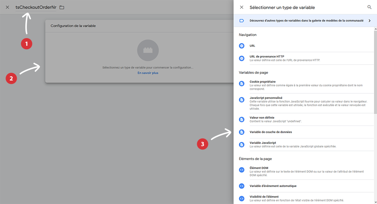Screen dimensions: 377x204
Task: Select the URL variable type
Action: pyautogui.click(x=306, y=46)
